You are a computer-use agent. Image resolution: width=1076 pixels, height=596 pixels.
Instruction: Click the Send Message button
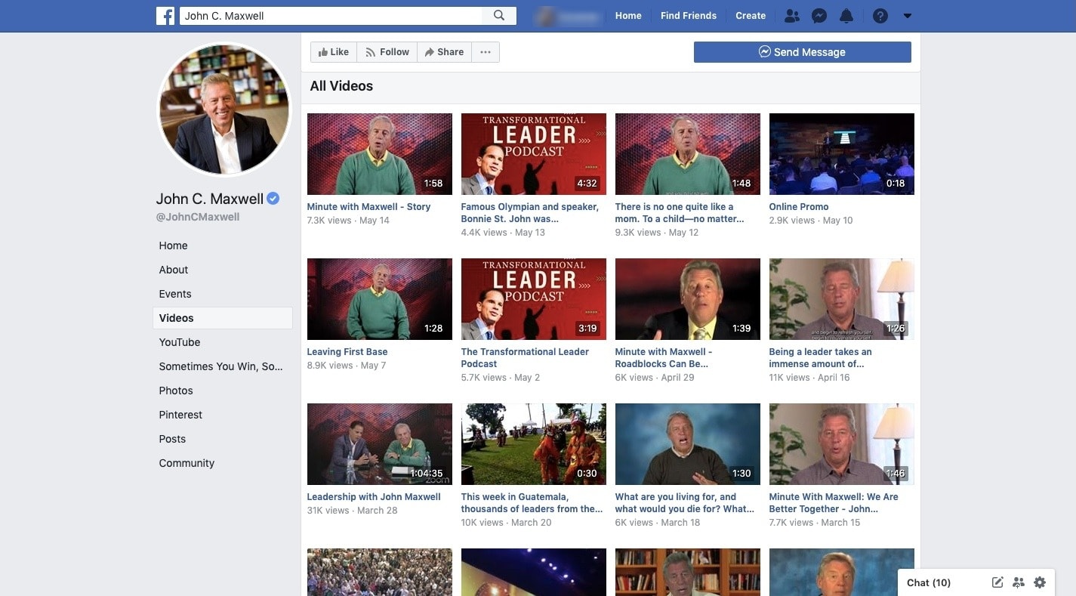coord(802,52)
